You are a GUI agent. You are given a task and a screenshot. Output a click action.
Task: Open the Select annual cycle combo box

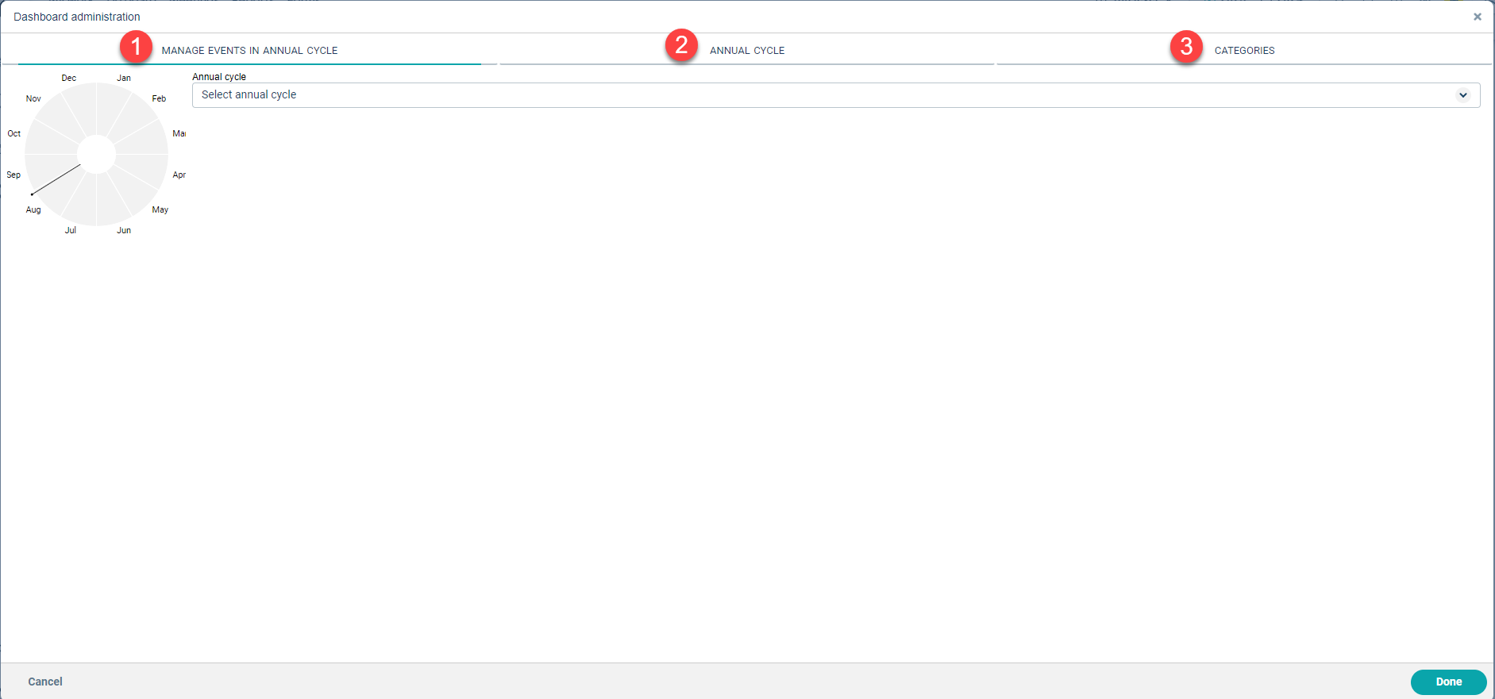click(x=826, y=95)
